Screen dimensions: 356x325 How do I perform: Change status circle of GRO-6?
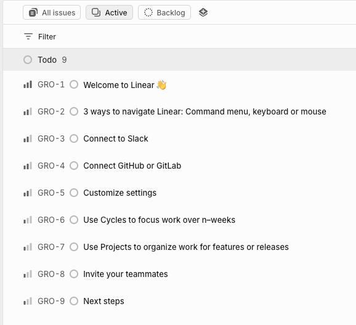click(74, 220)
